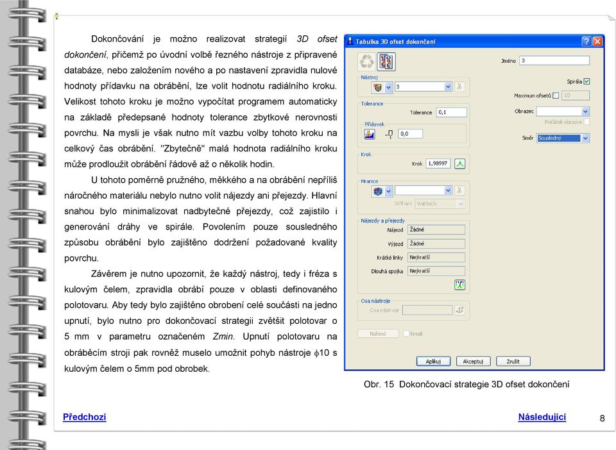Screen dimensions: 616x450
Task: Click the Tolerance field showing 0,1
Action: coord(452,112)
